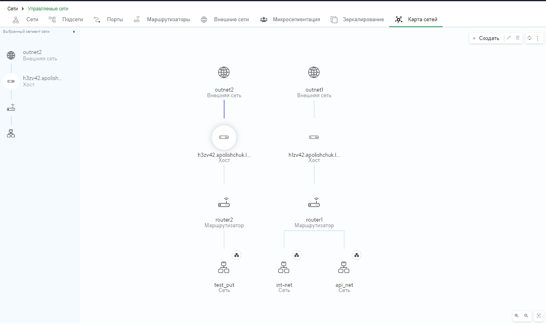
Task: Switch to the Порты tab
Action: [x=108, y=19]
